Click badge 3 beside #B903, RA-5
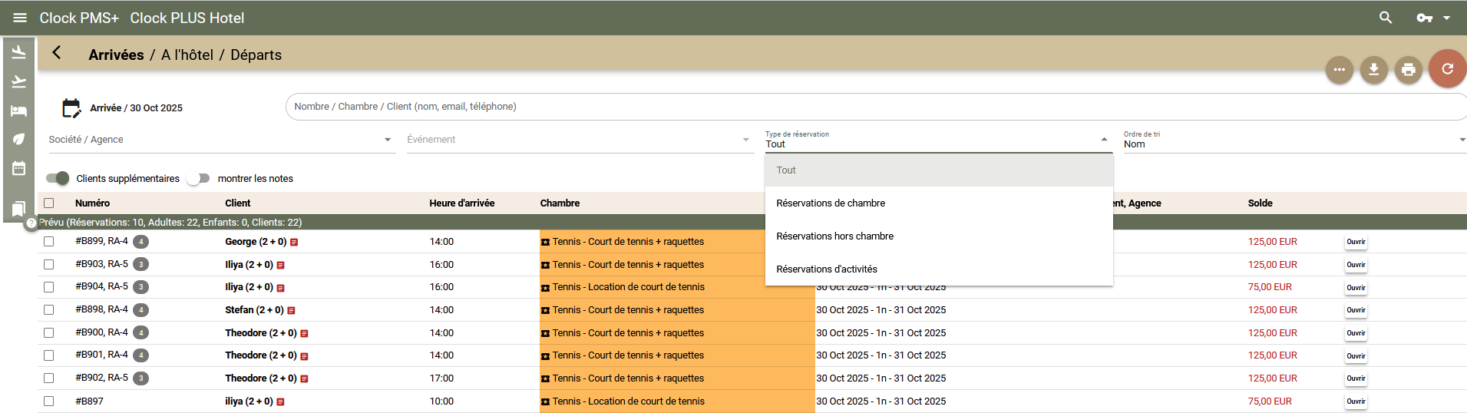The image size is (1467, 413). 140,264
